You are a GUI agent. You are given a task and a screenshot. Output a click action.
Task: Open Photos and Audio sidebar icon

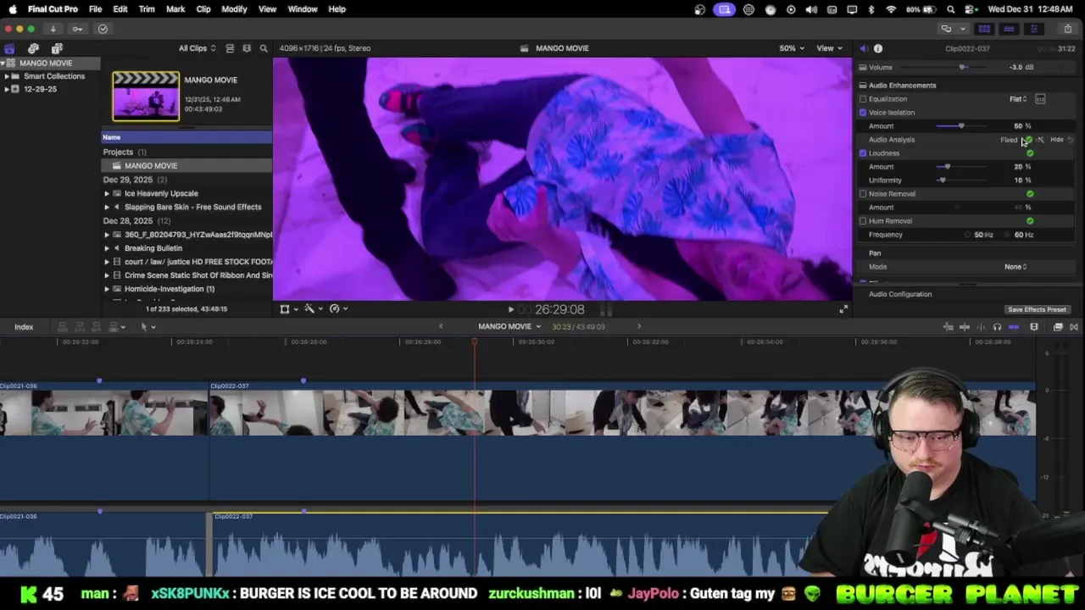[33, 49]
